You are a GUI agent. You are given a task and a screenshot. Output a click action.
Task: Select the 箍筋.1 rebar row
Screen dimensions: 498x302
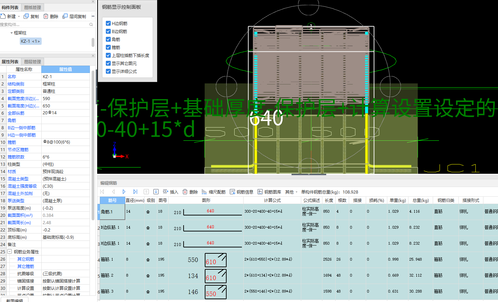298,260
